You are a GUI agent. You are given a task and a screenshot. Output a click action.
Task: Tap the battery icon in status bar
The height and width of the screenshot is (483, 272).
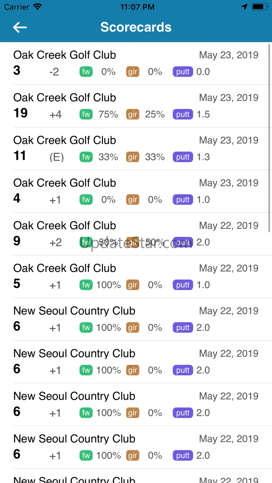tap(259, 7)
